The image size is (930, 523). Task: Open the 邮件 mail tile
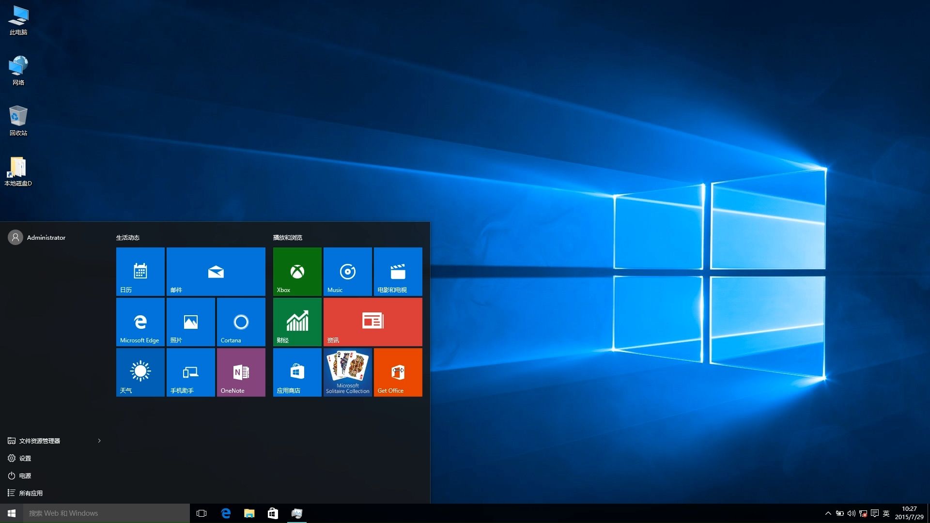tap(216, 272)
